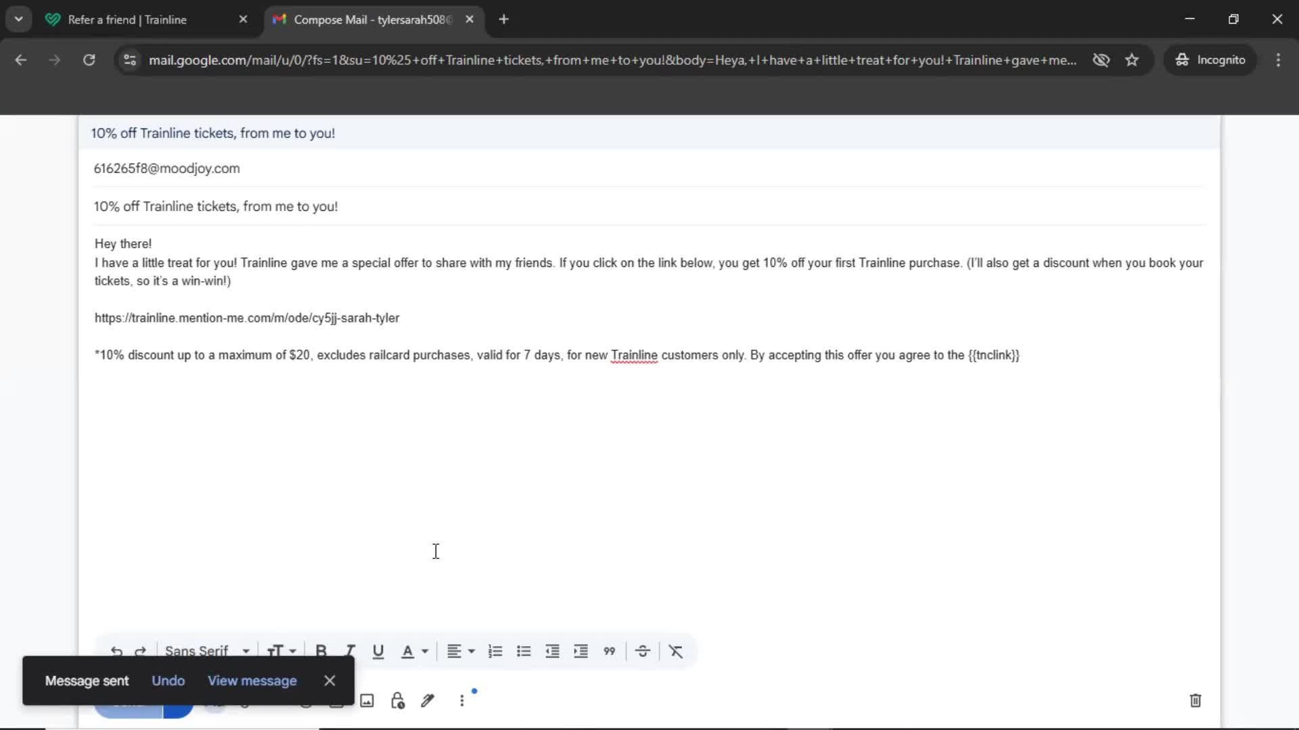The width and height of the screenshot is (1299, 730).
Task: Insert a numbered list
Action: 495,651
